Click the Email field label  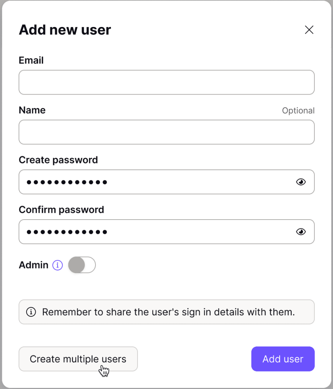coord(31,60)
